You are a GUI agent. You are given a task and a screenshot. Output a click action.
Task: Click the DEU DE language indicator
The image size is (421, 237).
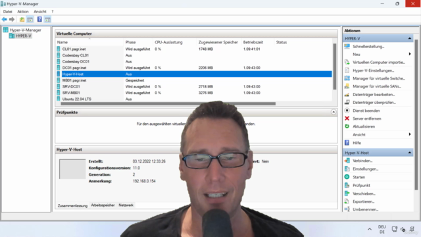pyautogui.click(x=382, y=229)
